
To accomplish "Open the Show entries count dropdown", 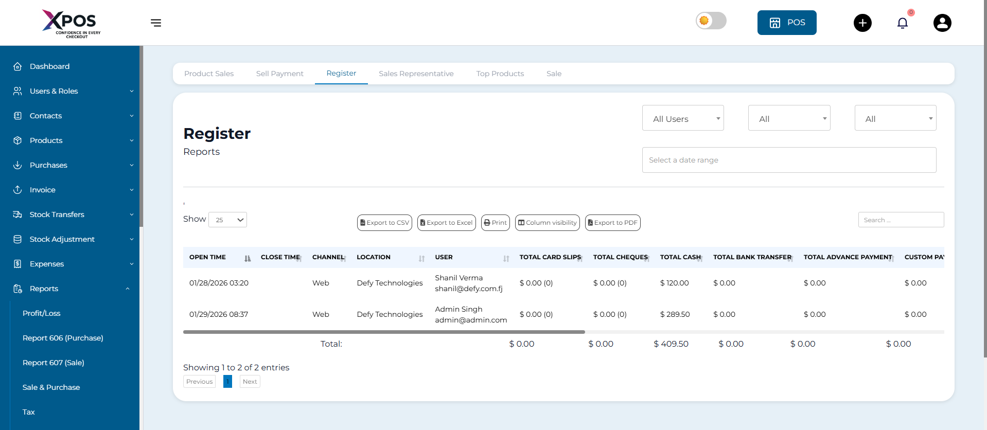I will coord(227,220).
